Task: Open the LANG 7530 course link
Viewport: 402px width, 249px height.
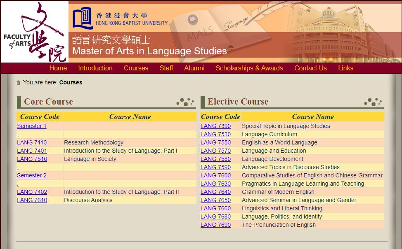Action: coord(215,134)
